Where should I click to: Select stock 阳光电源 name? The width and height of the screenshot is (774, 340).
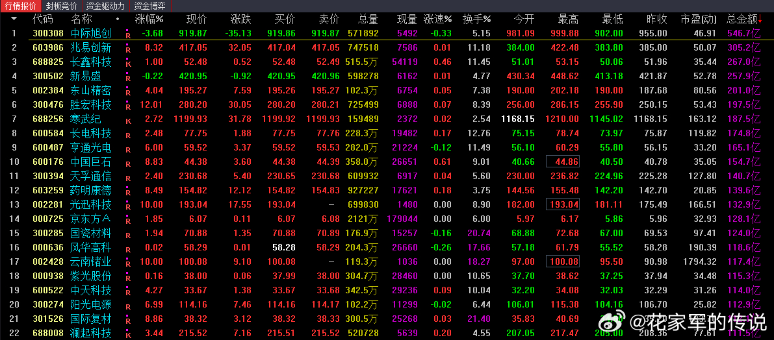[x=92, y=304]
